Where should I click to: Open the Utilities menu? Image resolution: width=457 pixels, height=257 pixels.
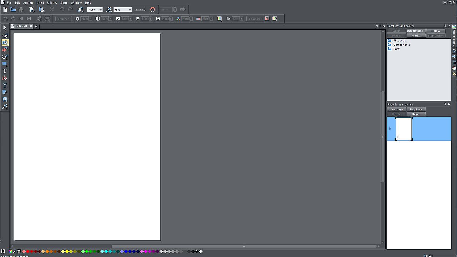pyautogui.click(x=52, y=2)
